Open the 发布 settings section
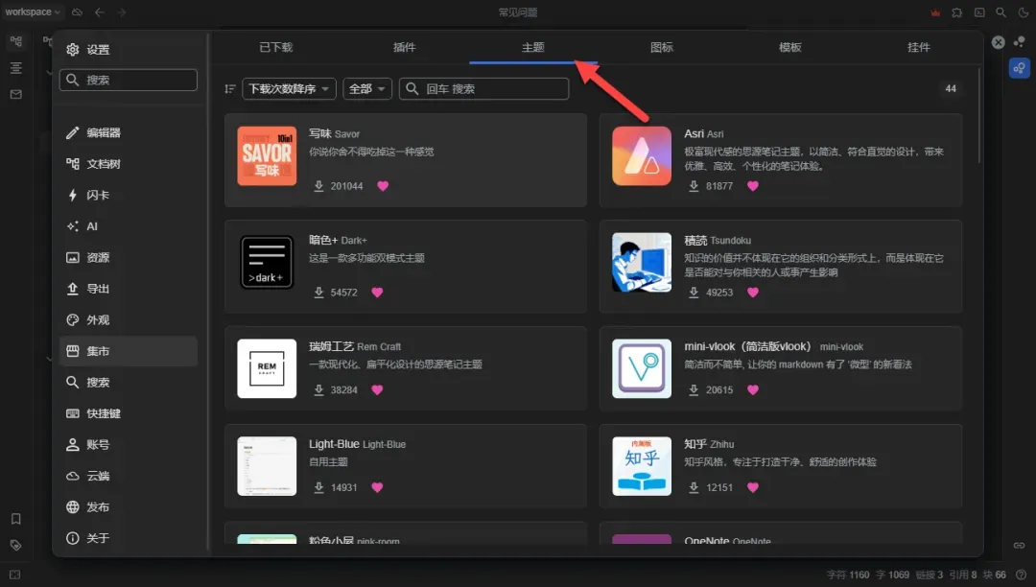 point(129,507)
